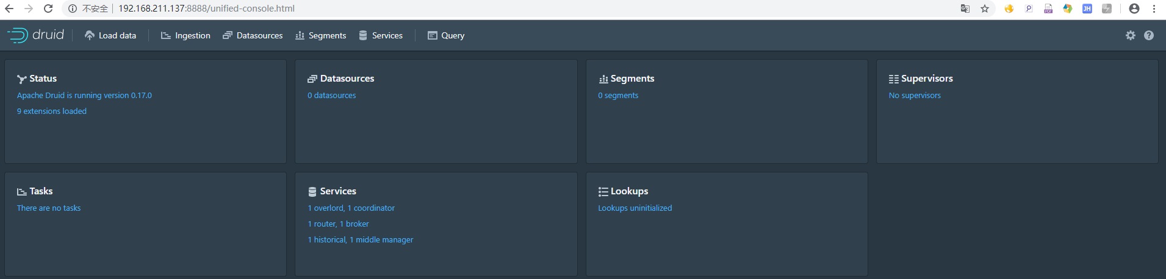1166x279 pixels.
Task: Open the Query view
Action: (446, 35)
